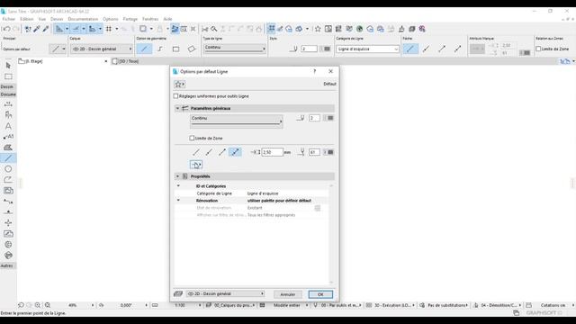Viewport: 576px width, 324px height.
Task: Open 'Type de ligne' dropdown in Info Box
Action: pos(235,49)
